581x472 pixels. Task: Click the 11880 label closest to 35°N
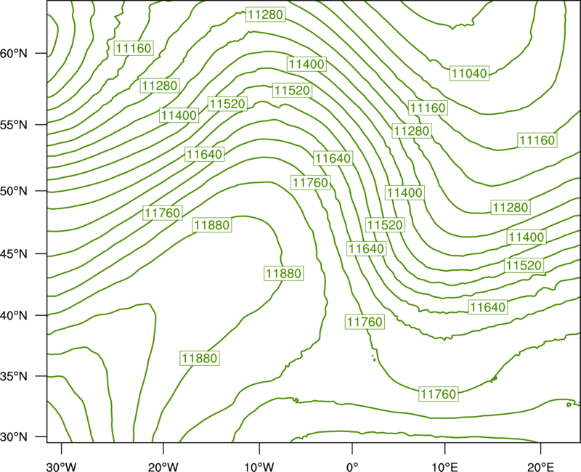[x=200, y=358]
